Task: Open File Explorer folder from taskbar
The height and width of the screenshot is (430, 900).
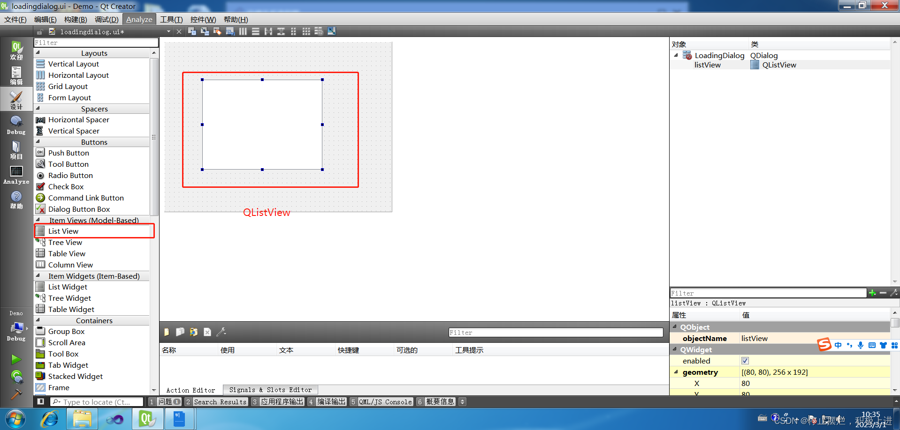Action: (82, 418)
